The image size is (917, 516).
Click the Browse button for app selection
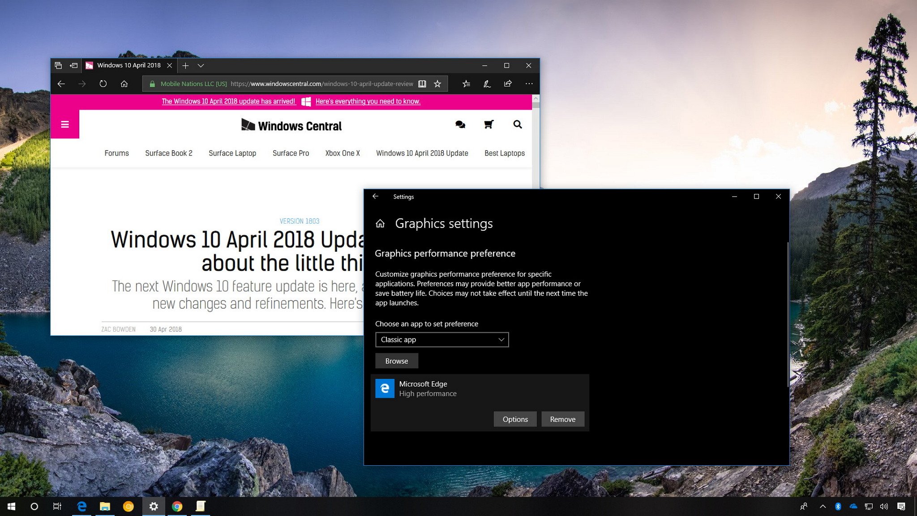coord(396,361)
